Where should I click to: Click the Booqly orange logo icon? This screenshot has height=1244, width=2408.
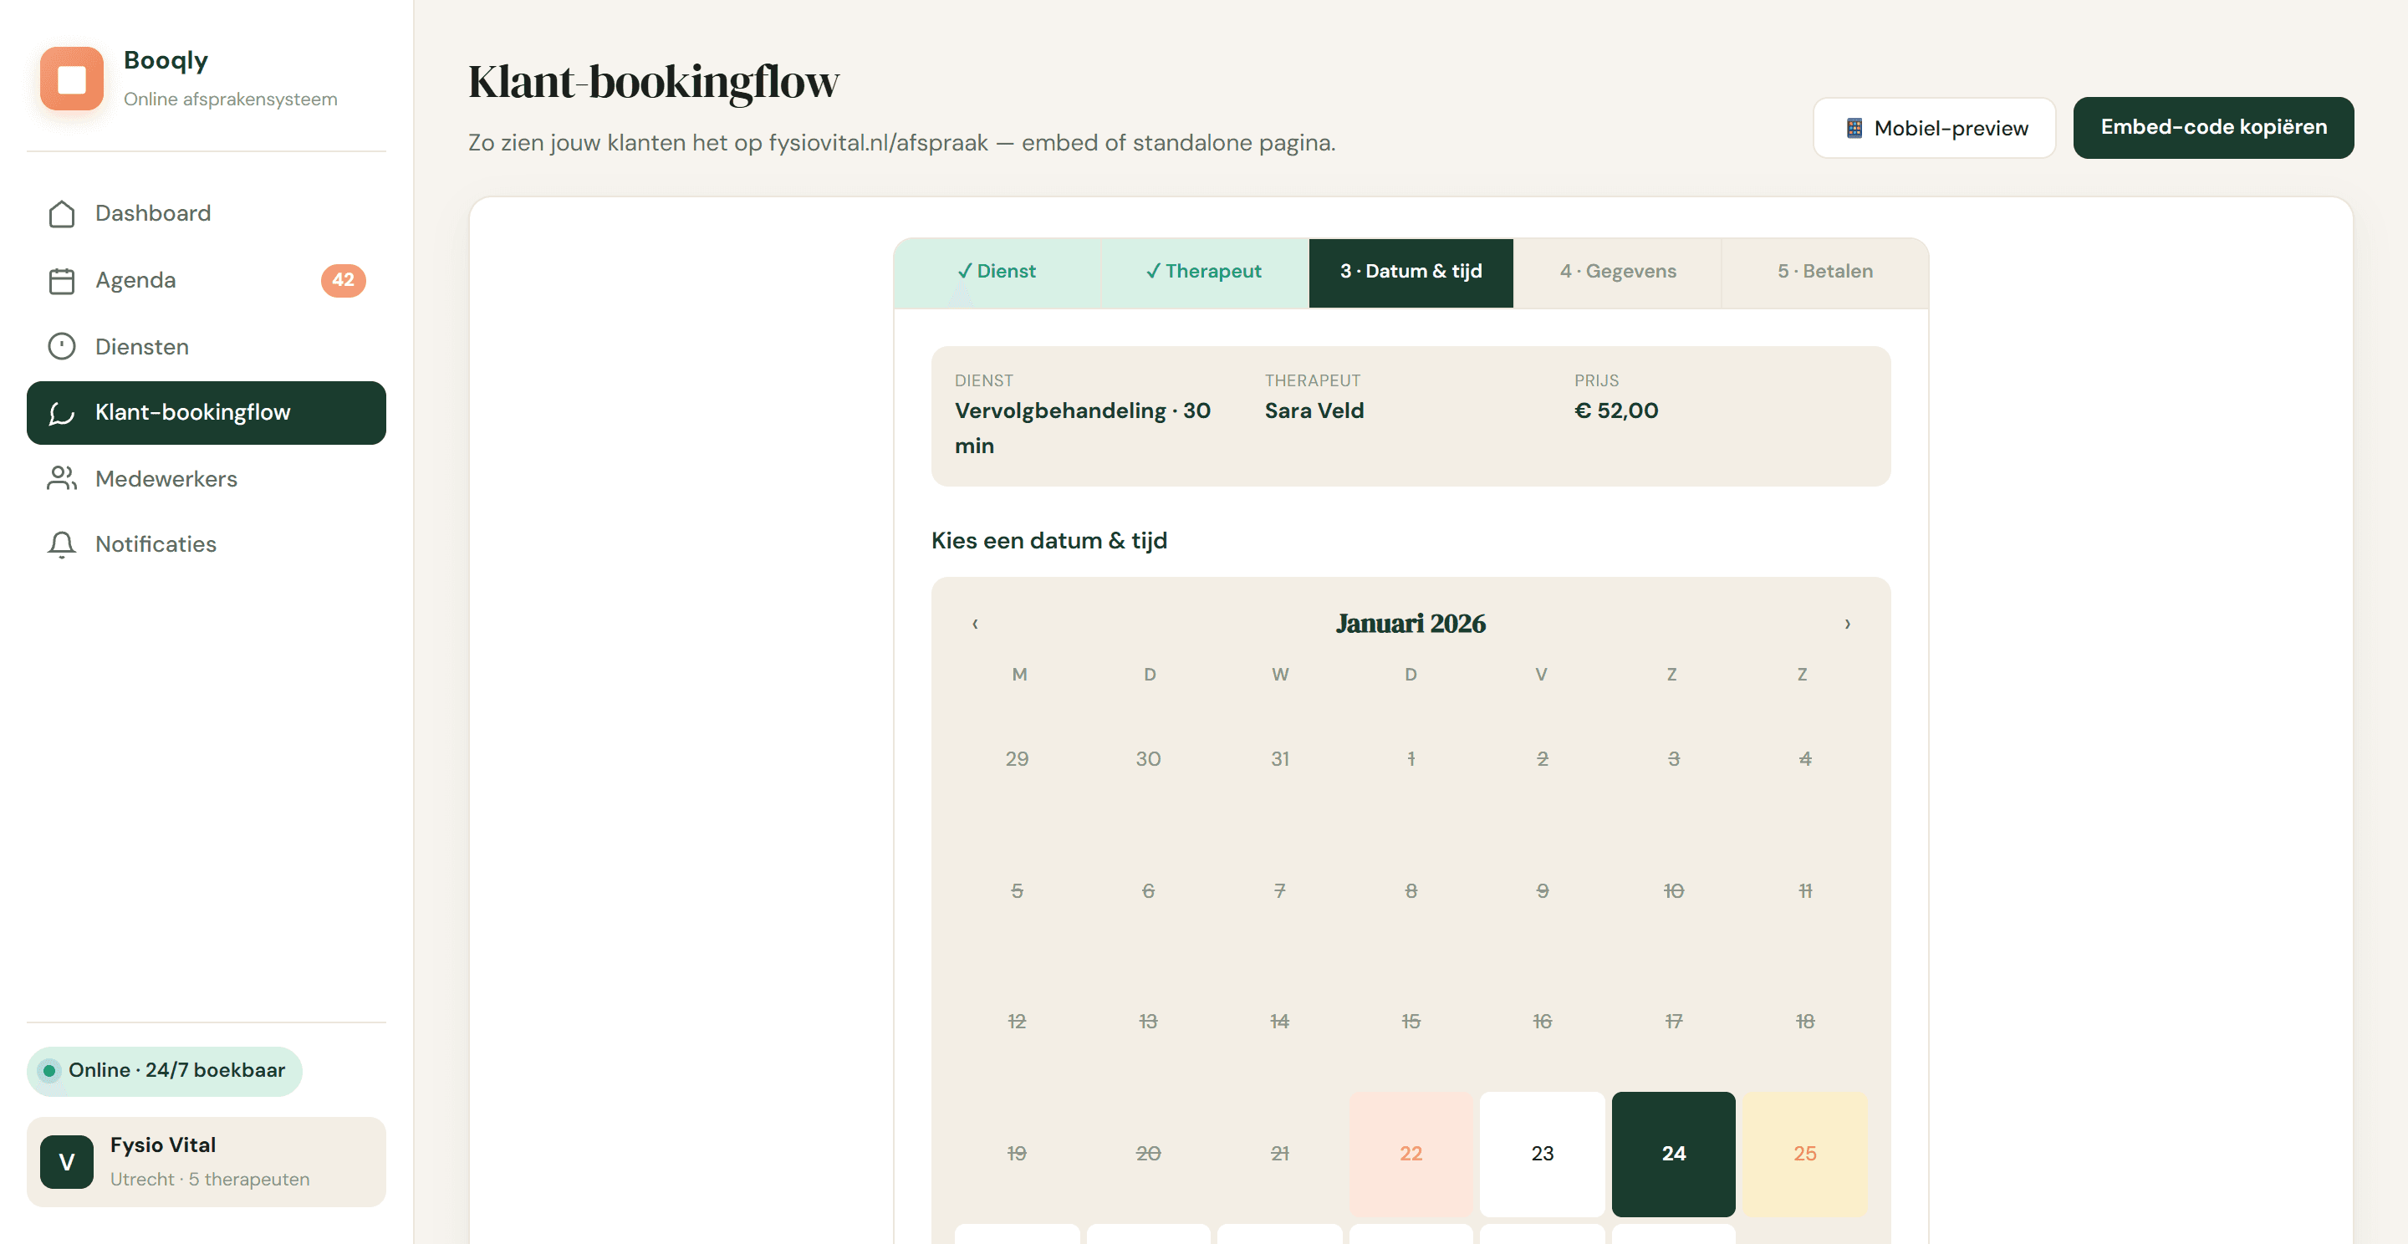(x=72, y=79)
